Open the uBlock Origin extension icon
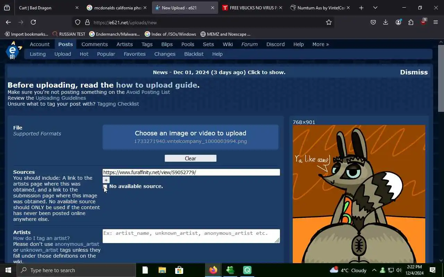 point(423,21)
